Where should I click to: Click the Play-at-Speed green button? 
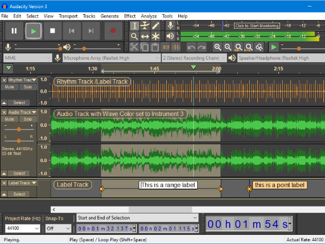tap(274, 47)
